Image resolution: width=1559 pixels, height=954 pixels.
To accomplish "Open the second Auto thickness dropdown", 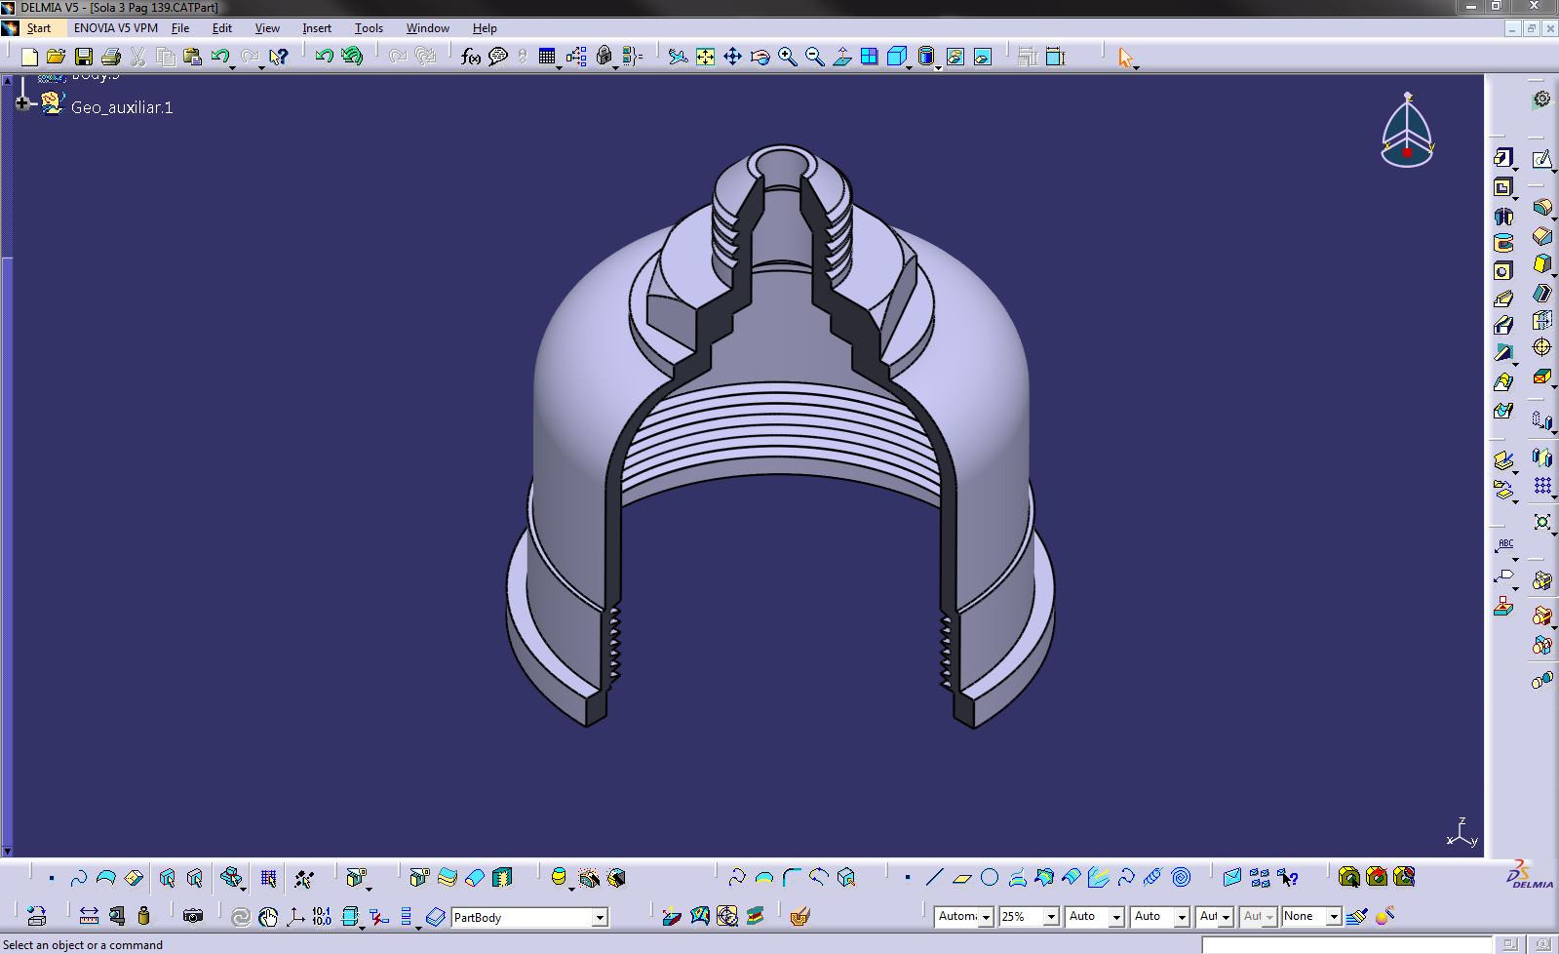I will (x=1182, y=917).
